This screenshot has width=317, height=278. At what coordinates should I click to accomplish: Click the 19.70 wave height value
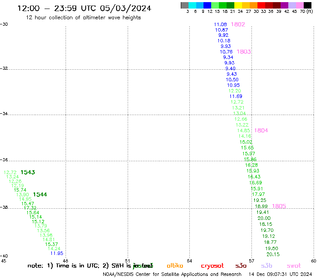(x=267, y=231)
